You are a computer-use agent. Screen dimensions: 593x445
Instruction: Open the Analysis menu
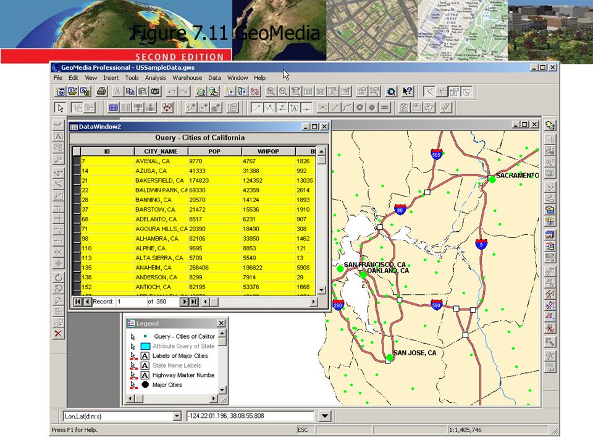tap(156, 78)
